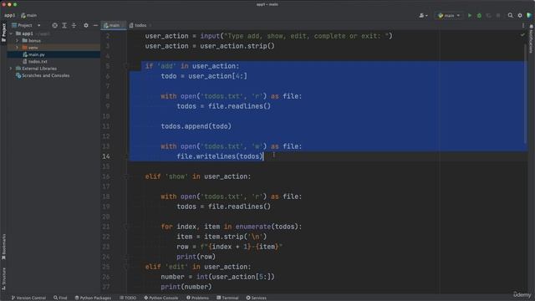Screen dimensions: 535x301
Task: Fold the elif 'show' block on line 16
Action: tap(125, 176)
